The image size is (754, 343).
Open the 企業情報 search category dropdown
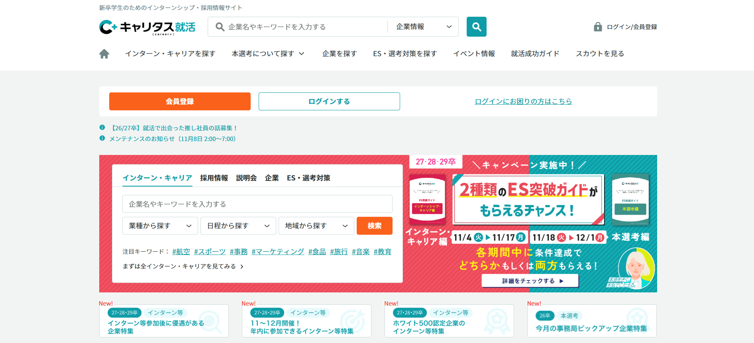(x=423, y=27)
